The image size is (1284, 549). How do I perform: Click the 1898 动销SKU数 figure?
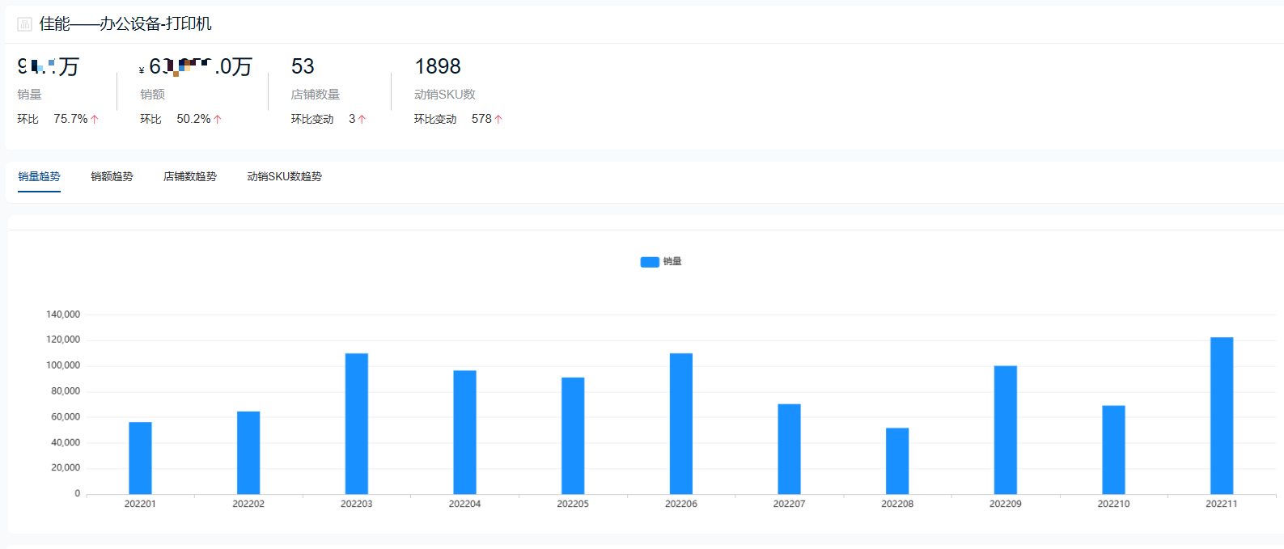[x=438, y=66]
